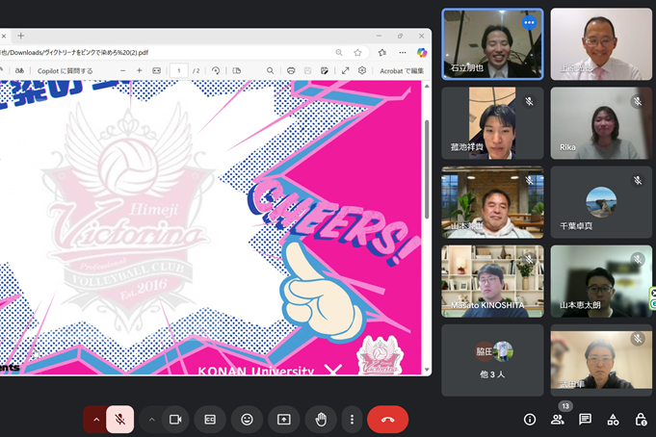Open a new browser tab
The height and width of the screenshot is (437, 656).
click(21, 36)
